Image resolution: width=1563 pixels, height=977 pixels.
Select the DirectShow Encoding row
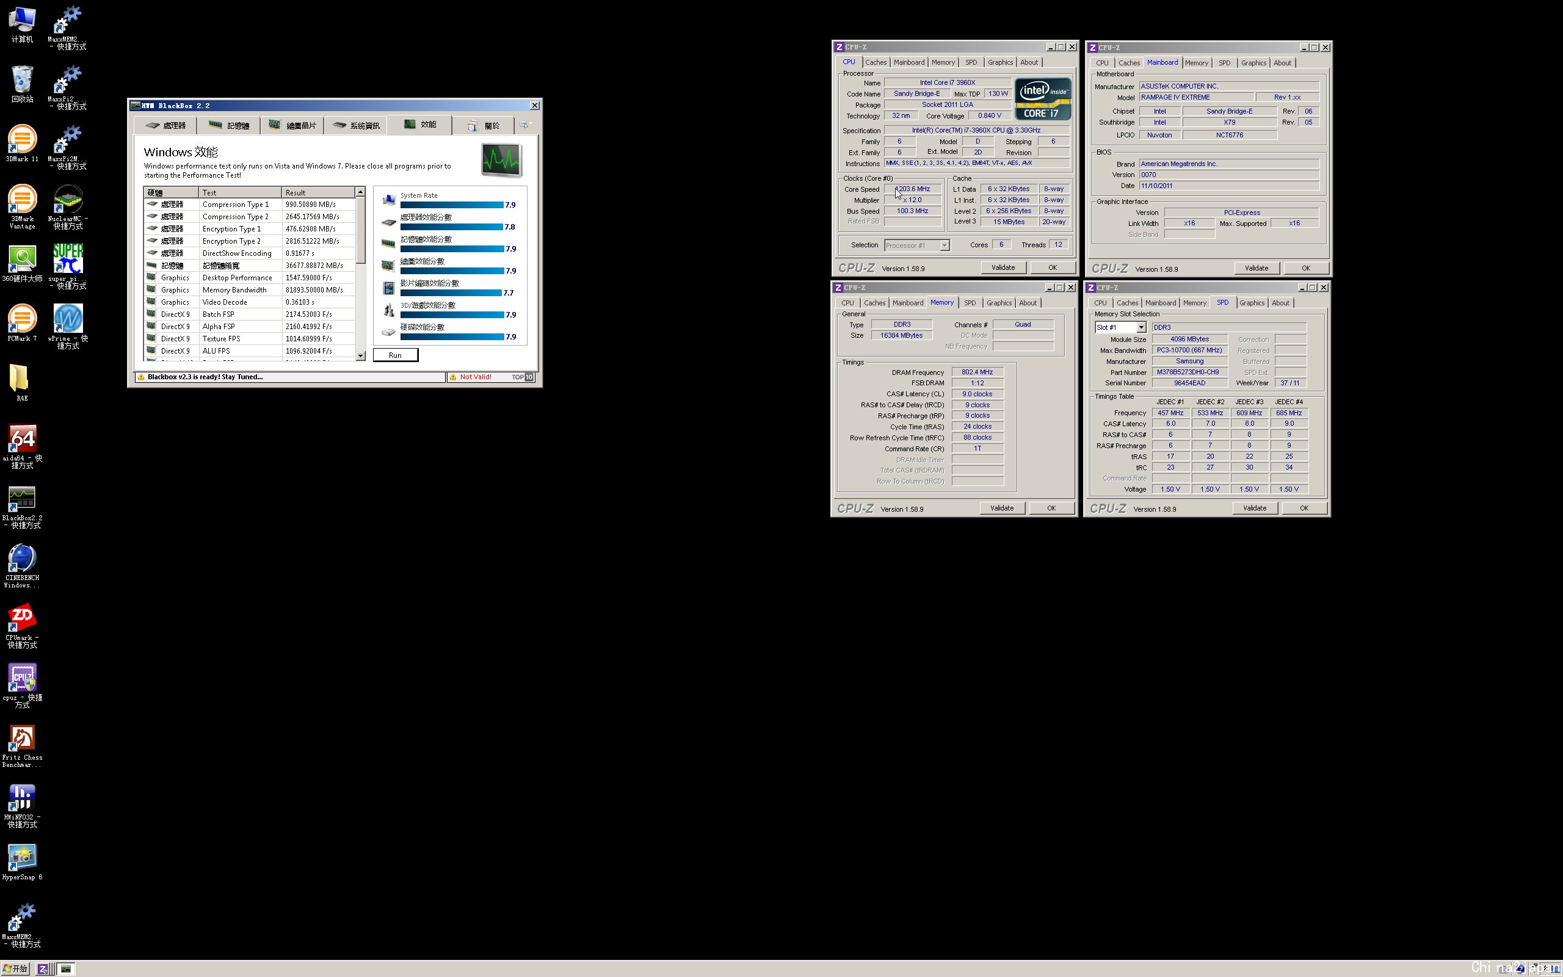[x=249, y=253]
